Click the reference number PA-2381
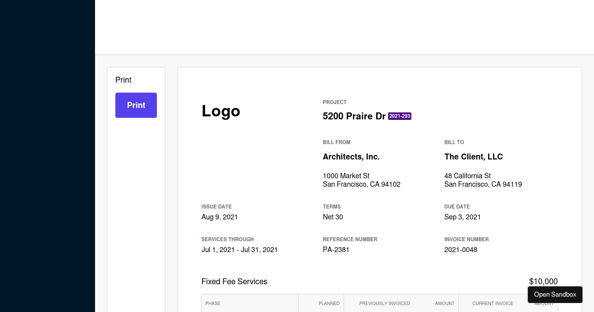 tap(336, 250)
